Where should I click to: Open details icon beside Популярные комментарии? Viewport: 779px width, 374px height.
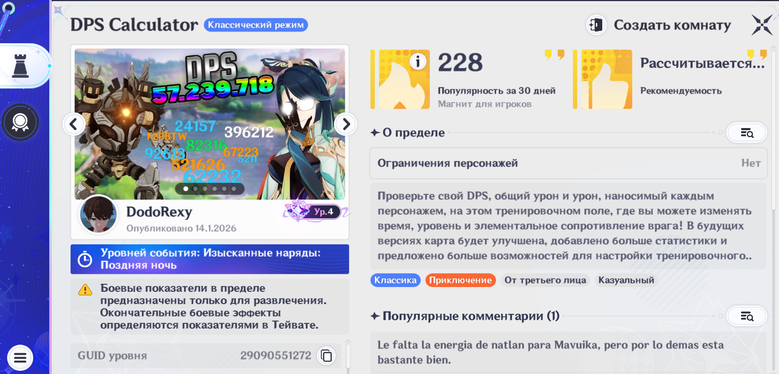pyautogui.click(x=747, y=316)
